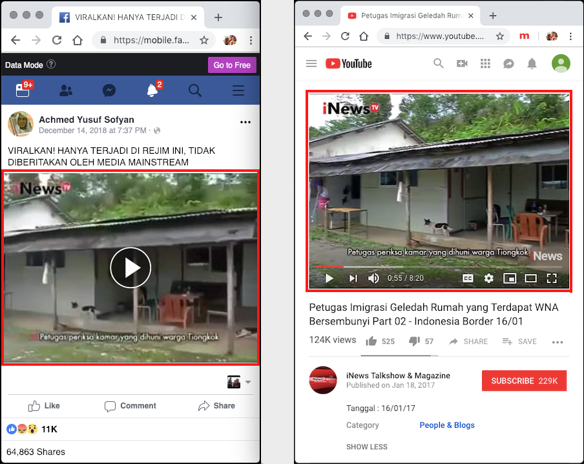The image size is (584, 464).
Task: Click the purple Go to Free button
Action: click(232, 65)
